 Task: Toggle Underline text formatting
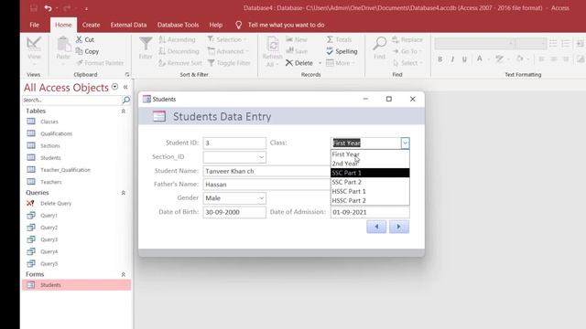click(x=464, y=59)
